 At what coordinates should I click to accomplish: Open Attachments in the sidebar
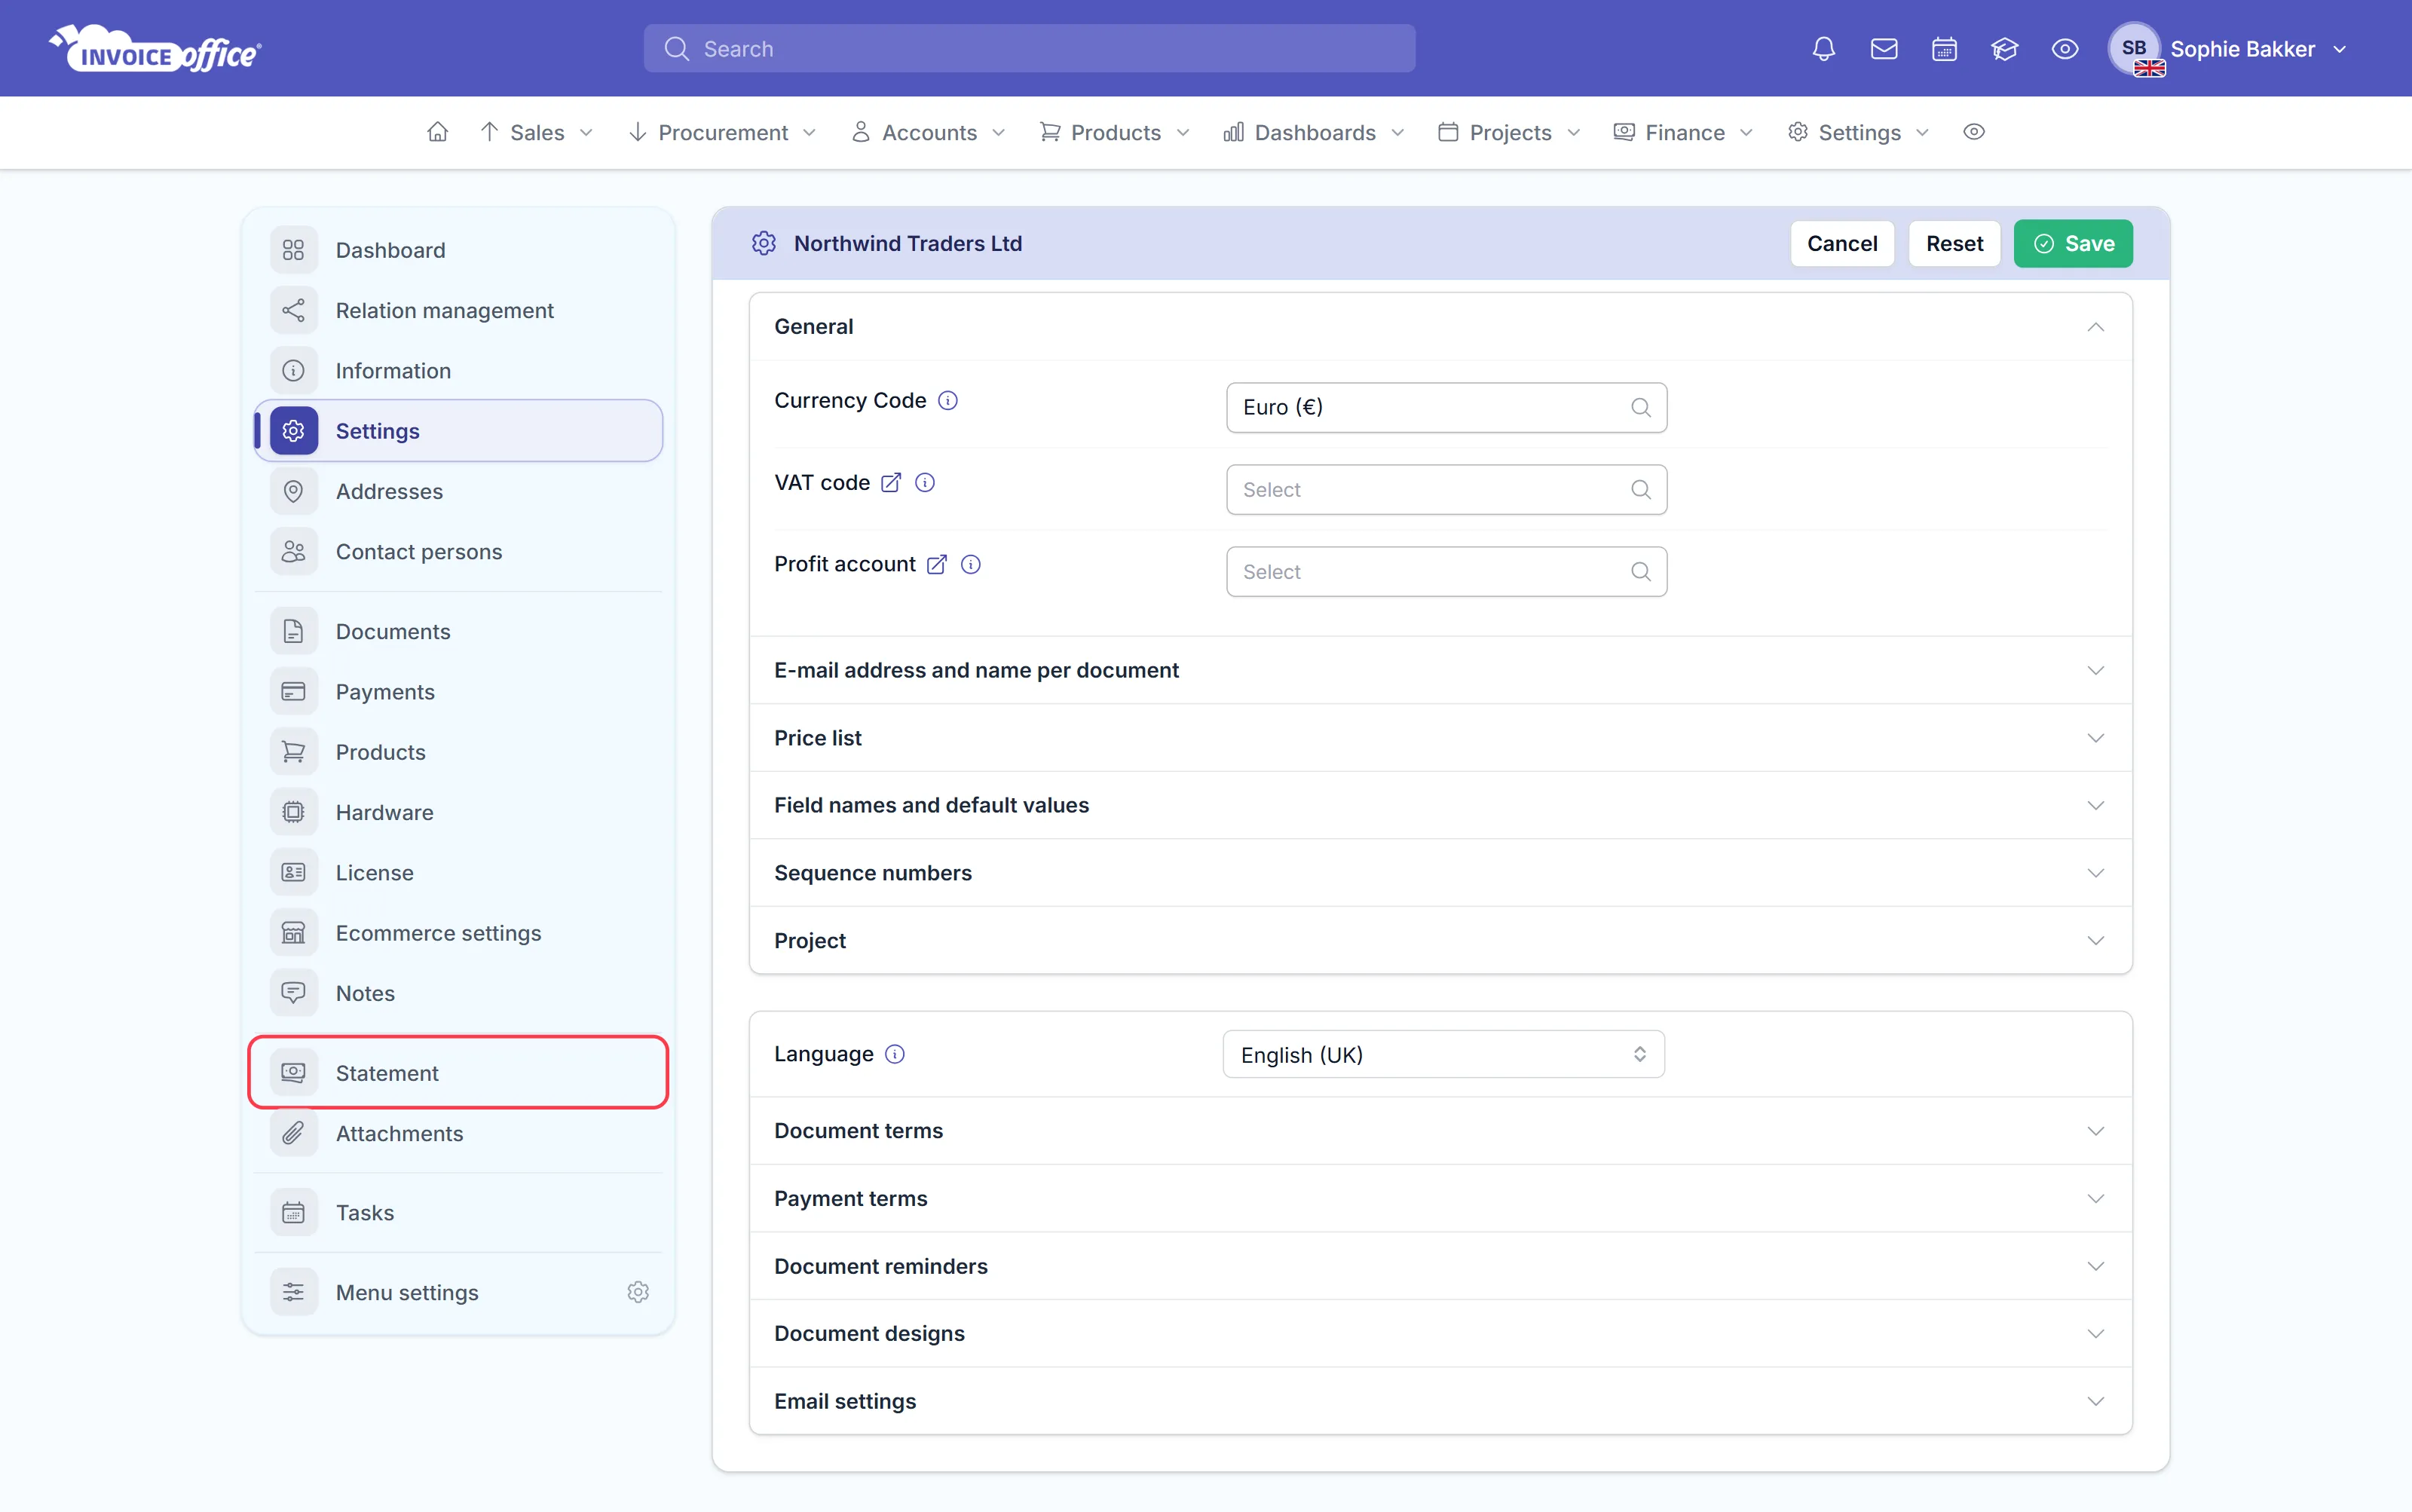pyautogui.click(x=458, y=1133)
